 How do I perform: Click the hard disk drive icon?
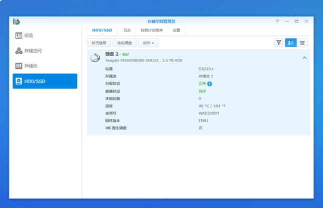click(95, 58)
